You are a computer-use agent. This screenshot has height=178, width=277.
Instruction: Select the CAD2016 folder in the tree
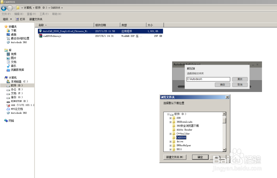pos(181,138)
